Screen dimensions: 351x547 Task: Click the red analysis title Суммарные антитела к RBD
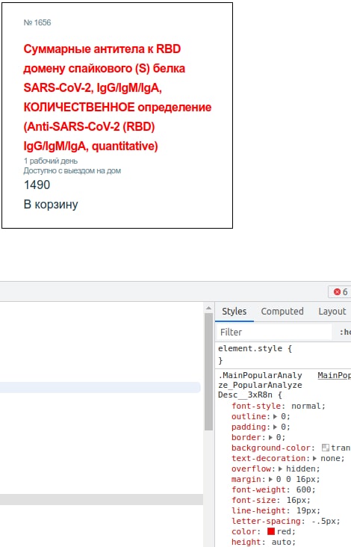117,97
